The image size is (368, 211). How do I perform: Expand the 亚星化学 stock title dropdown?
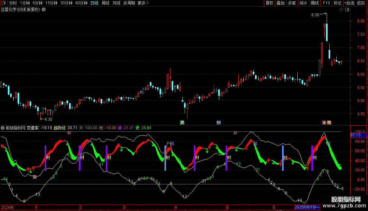tap(44, 9)
